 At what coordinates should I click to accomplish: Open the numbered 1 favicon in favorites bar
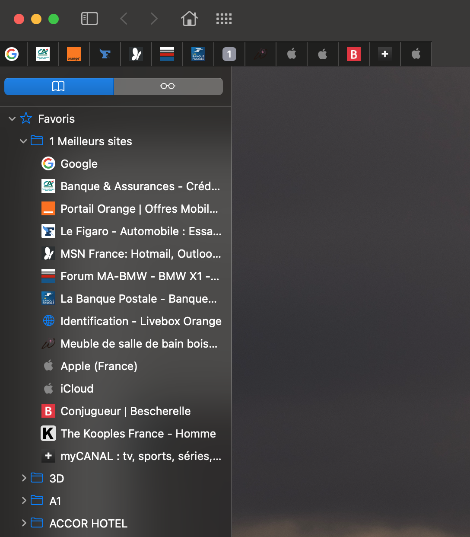click(229, 54)
